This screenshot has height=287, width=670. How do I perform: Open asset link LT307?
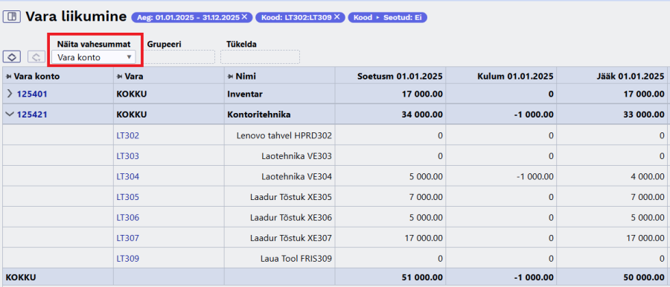click(x=128, y=239)
